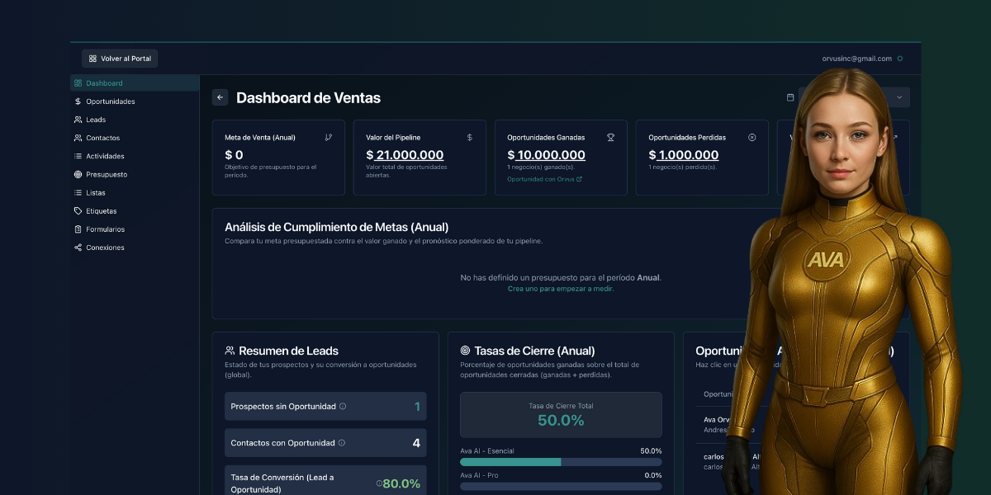Screen dimensions: 991x495
Task: Click the Volver al Portal button
Action: [x=119, y=58]
